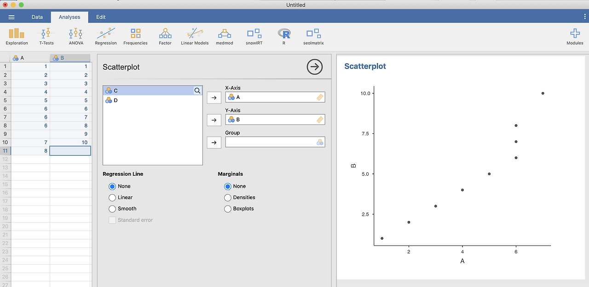This screenshot has height=287, width=589.
Task: Toggle the Standard error checkbox
Action: click(112, 220)
